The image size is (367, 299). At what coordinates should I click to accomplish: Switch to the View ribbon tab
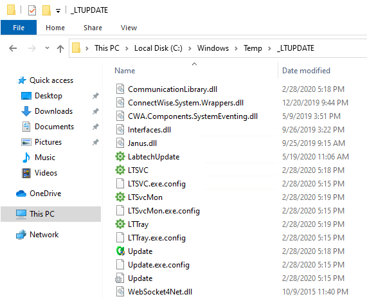pos(129,28)
